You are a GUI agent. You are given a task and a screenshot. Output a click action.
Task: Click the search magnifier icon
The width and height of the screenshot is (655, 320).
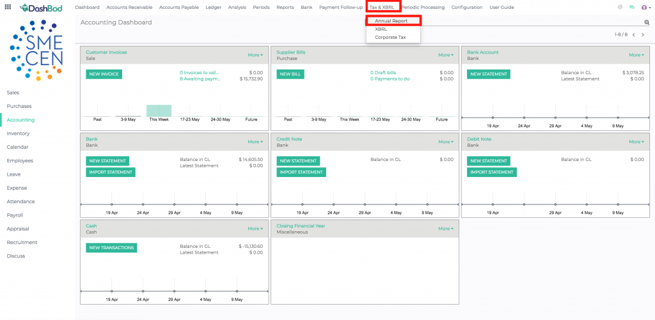[647, 22]
